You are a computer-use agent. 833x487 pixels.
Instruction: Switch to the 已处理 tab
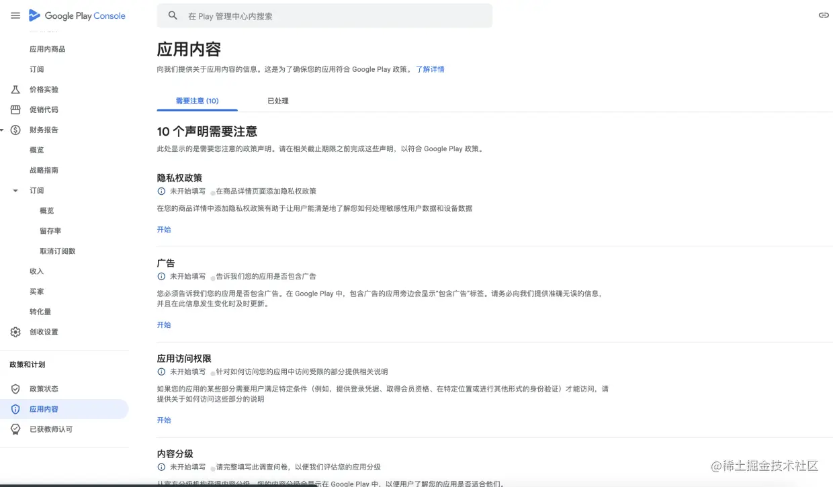point(277,101)
